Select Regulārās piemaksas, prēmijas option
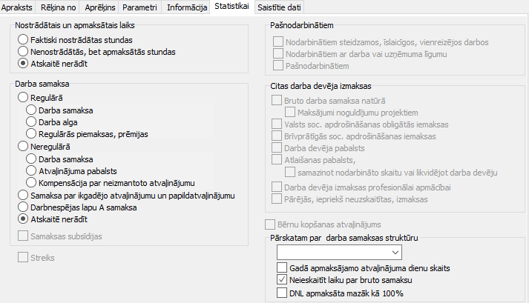This screenshot has height=303, width=529. coord(31,133)
